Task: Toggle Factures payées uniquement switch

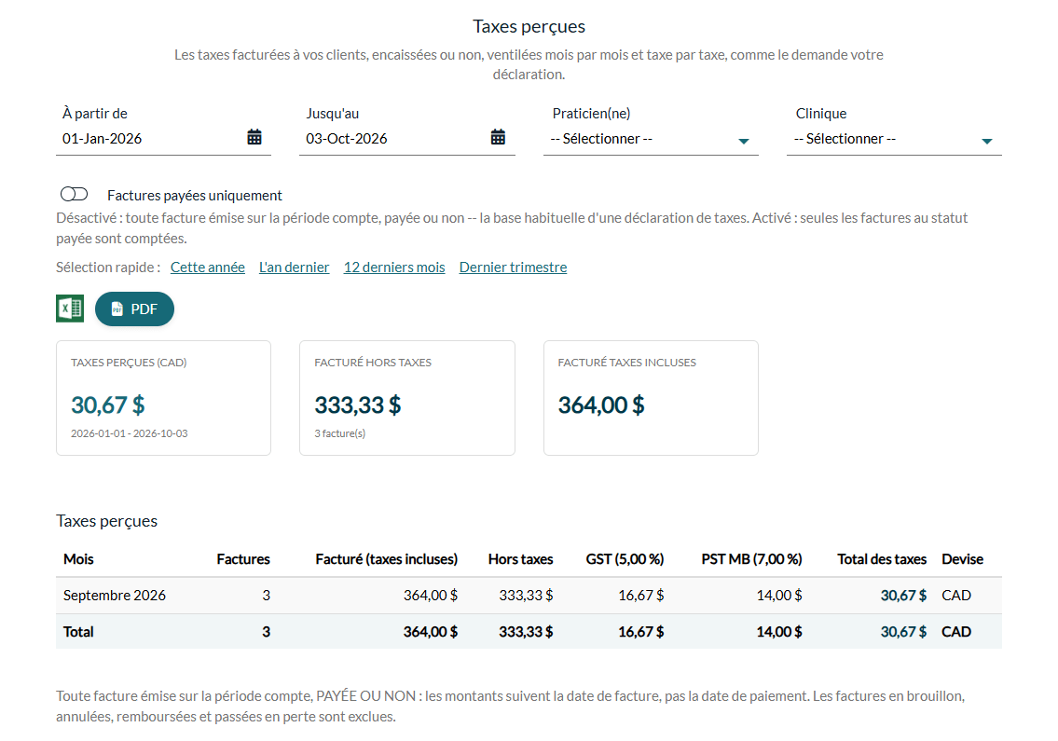Action: pos(75,195)
